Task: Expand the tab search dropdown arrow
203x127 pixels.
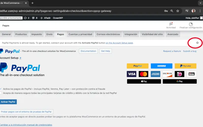Action: tap(200, 3)
